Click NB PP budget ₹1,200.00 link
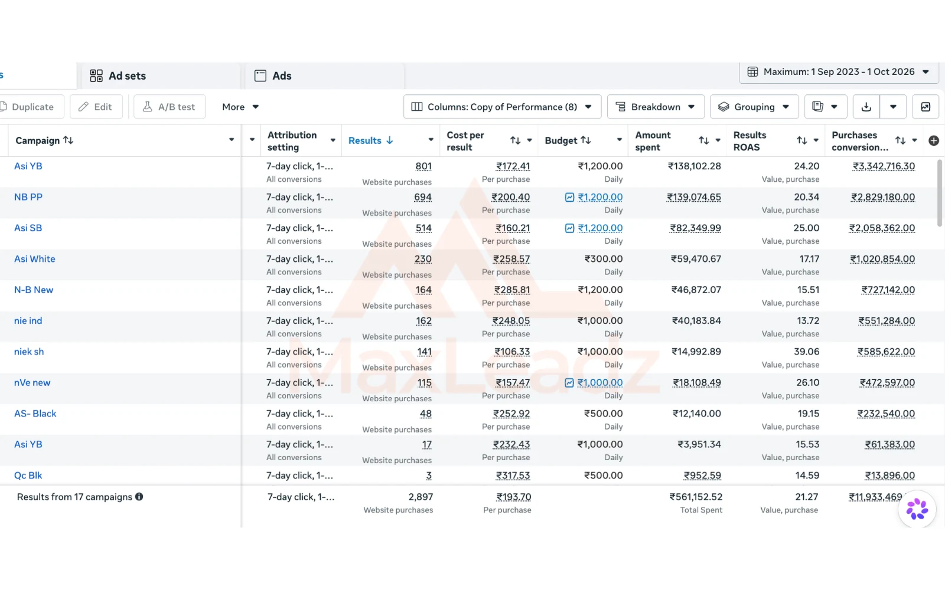Screen dimensions: 945x590 pyautogui.click(x=600, y=197)
